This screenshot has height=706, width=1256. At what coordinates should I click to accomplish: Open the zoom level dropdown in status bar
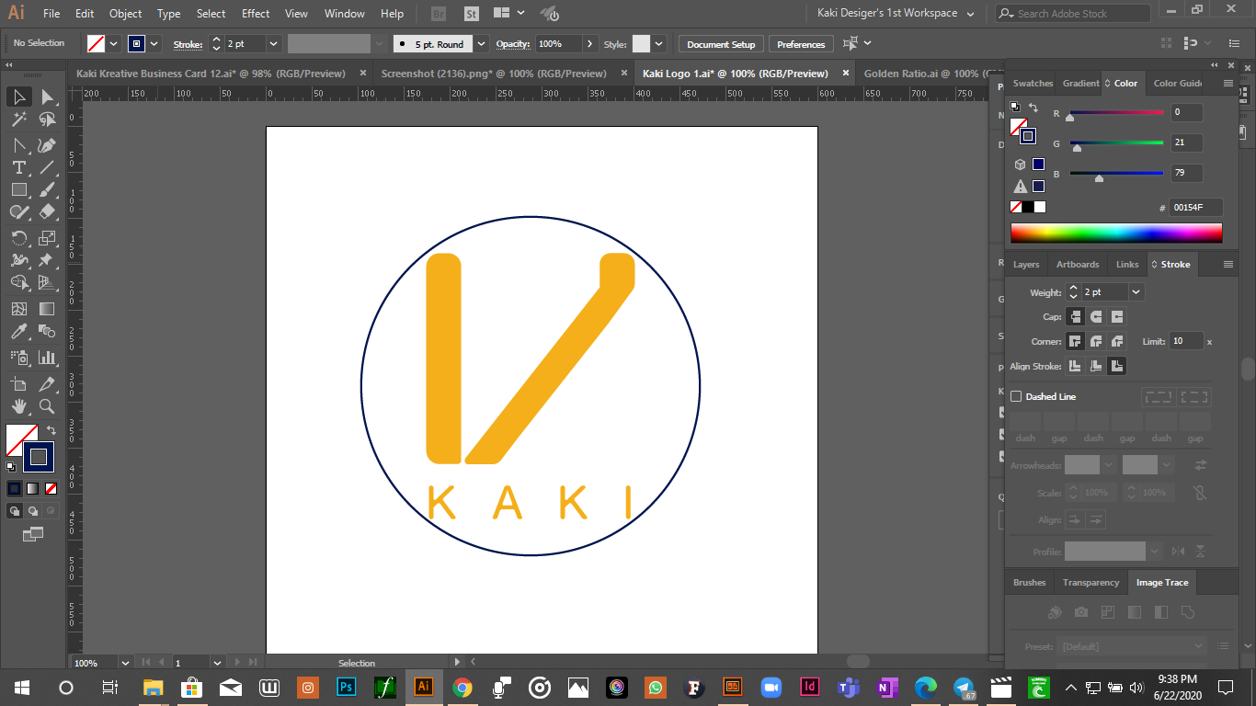point(125,662)
